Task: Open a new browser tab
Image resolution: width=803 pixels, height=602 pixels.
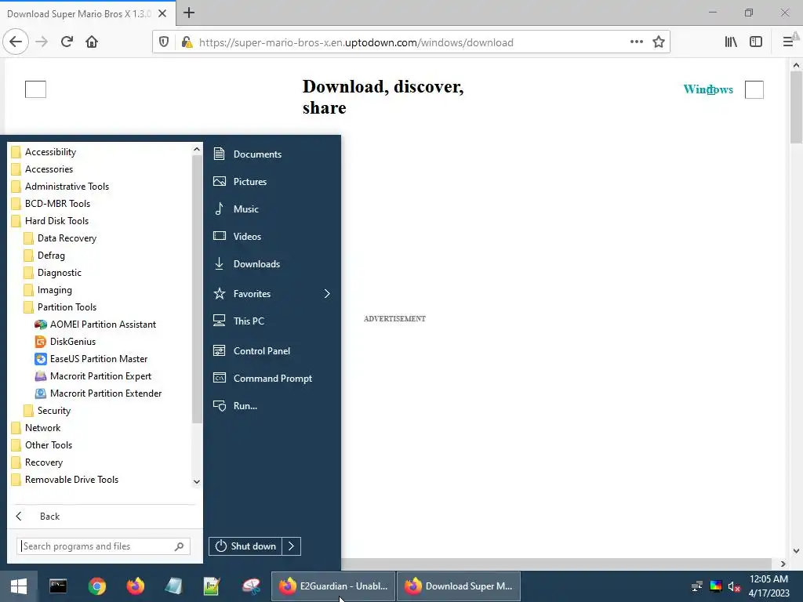Action: 189,13
